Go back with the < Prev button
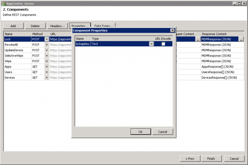The width and height of the screenshot is (248, 165). coord(190,159)
